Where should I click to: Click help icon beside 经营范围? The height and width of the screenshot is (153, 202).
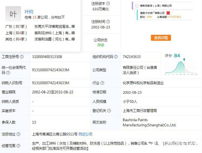pyautogui.click(x=19, y=146)
